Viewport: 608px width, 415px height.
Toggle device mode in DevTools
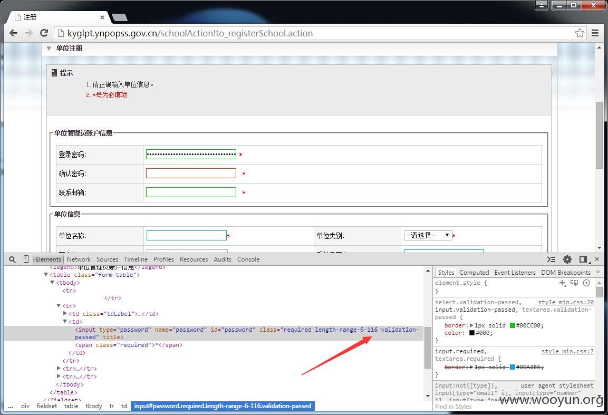click(x=26, y=259)
